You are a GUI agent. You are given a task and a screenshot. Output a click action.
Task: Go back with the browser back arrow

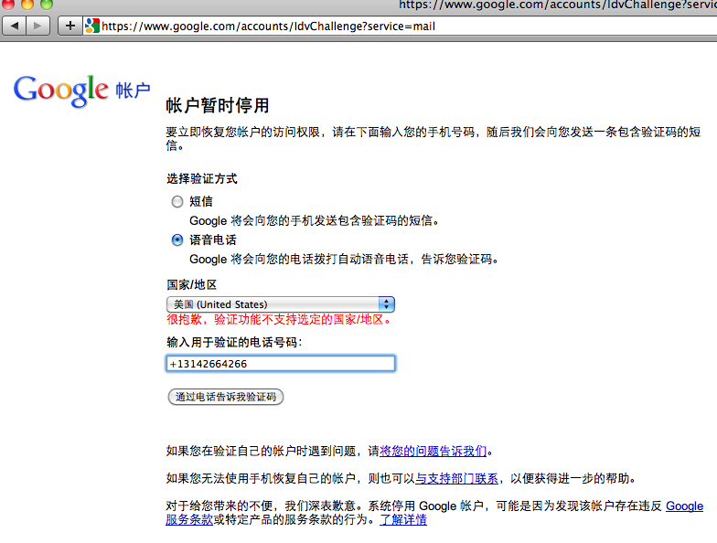click(15, 26)
